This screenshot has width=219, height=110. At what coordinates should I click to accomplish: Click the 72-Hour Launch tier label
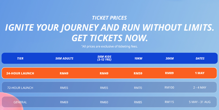tap(20, 88)
